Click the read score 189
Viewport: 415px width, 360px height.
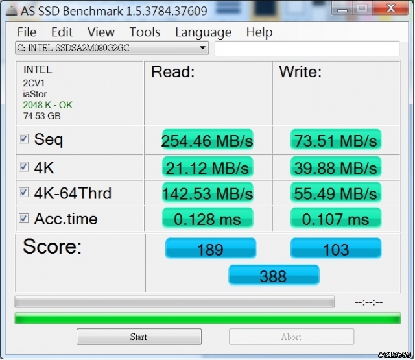click(211, 248)
